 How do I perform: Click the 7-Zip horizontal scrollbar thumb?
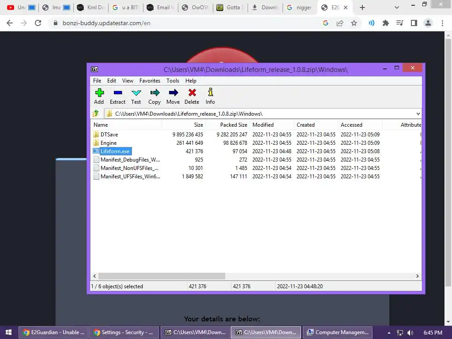point(162,276)
